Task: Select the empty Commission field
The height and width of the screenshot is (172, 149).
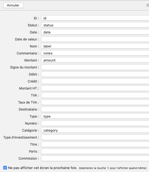Action: click(95, 159)
